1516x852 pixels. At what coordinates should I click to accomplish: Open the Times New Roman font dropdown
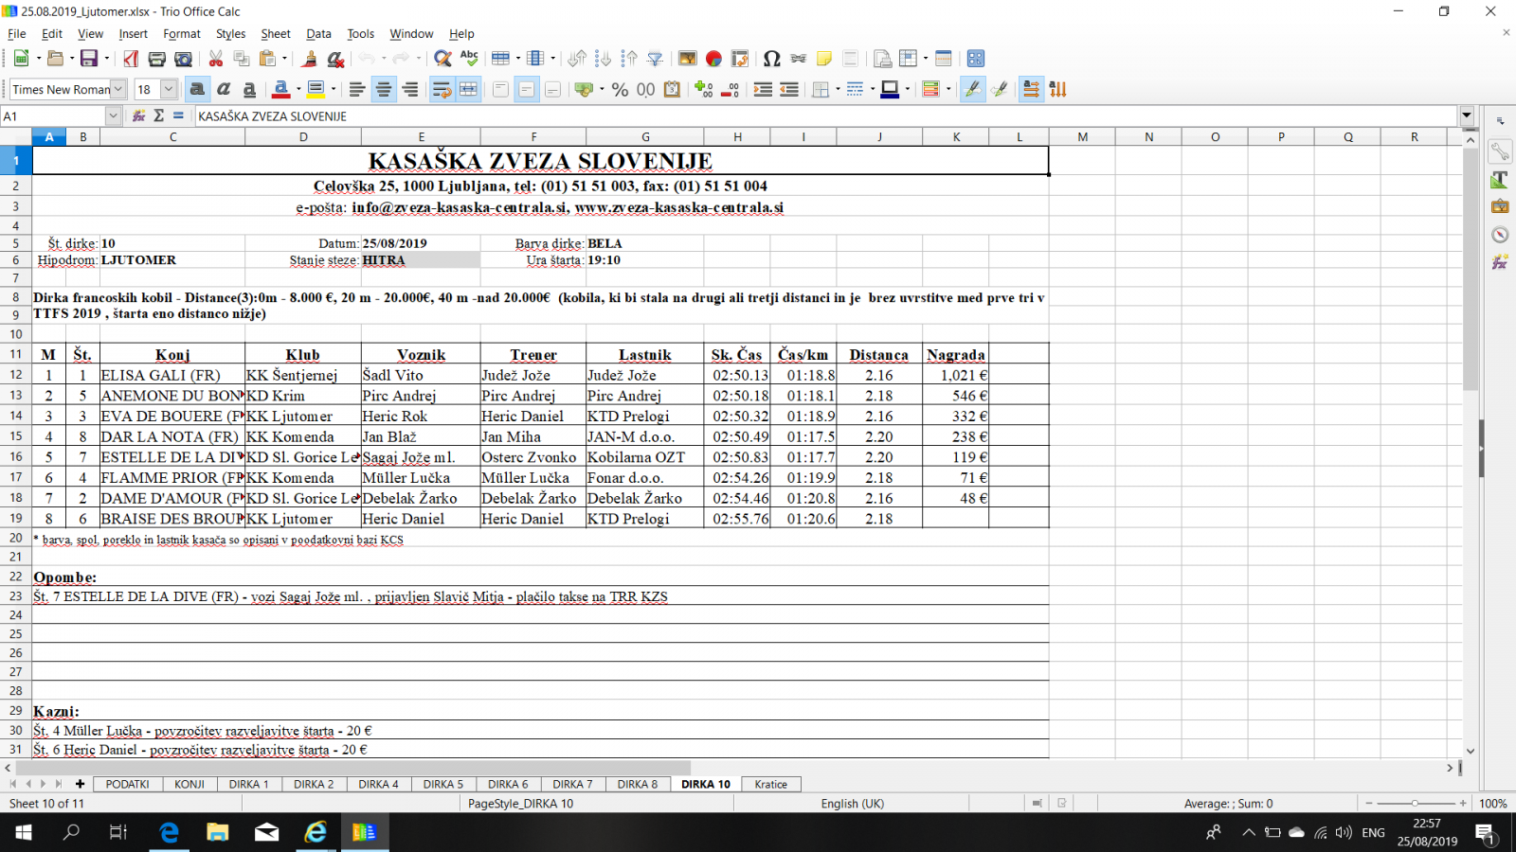point(118,89)
